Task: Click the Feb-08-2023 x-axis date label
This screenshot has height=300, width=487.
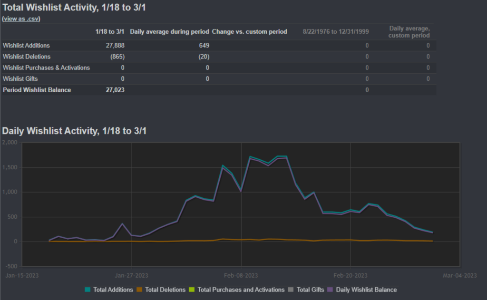Action: [241, 275]
